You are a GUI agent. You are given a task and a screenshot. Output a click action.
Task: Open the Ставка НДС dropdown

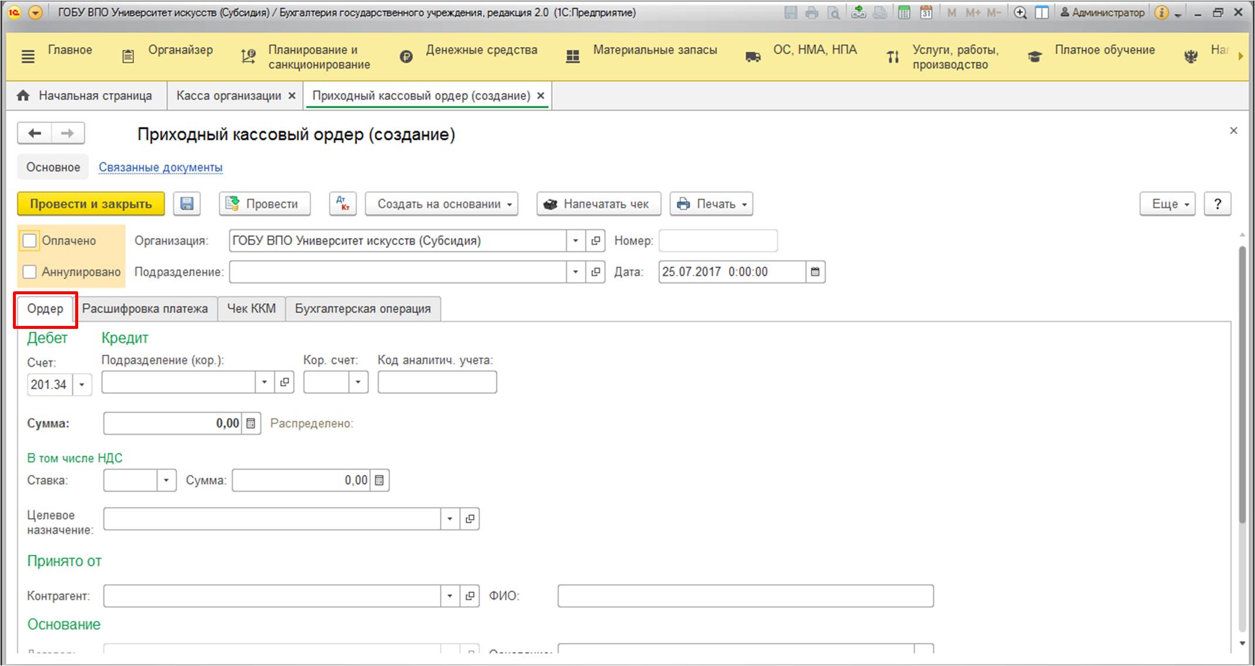(166, 480)
